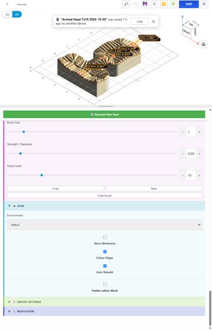The width and height of the screenshot is (212, 330).
Task: Decrease Strength / Hardness with minus button
Action: 183,154
